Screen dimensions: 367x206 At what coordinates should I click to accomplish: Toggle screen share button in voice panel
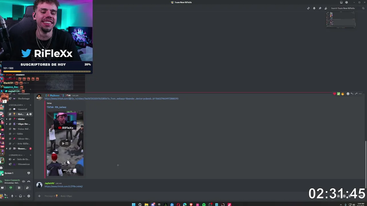[11, 188]
